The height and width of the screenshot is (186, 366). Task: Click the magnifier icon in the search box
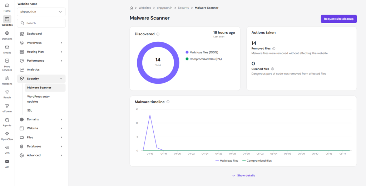pyautogui.click(x=23, y=23)
